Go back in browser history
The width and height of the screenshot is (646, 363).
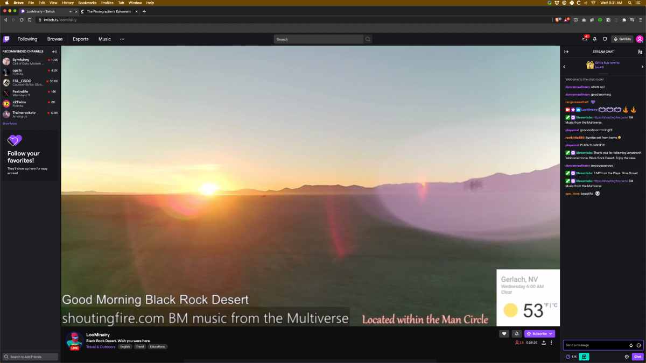tap(5, 20)
